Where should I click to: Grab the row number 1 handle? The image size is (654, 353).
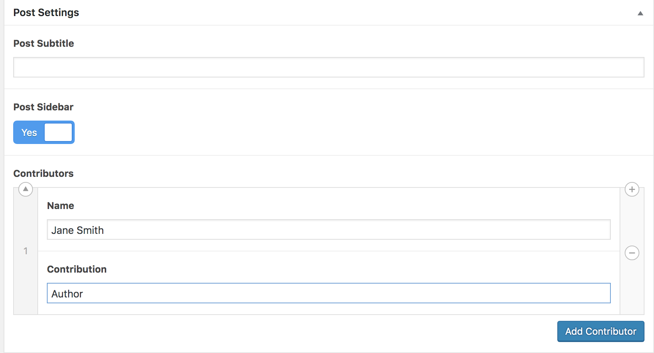click(x=26, y=251)
